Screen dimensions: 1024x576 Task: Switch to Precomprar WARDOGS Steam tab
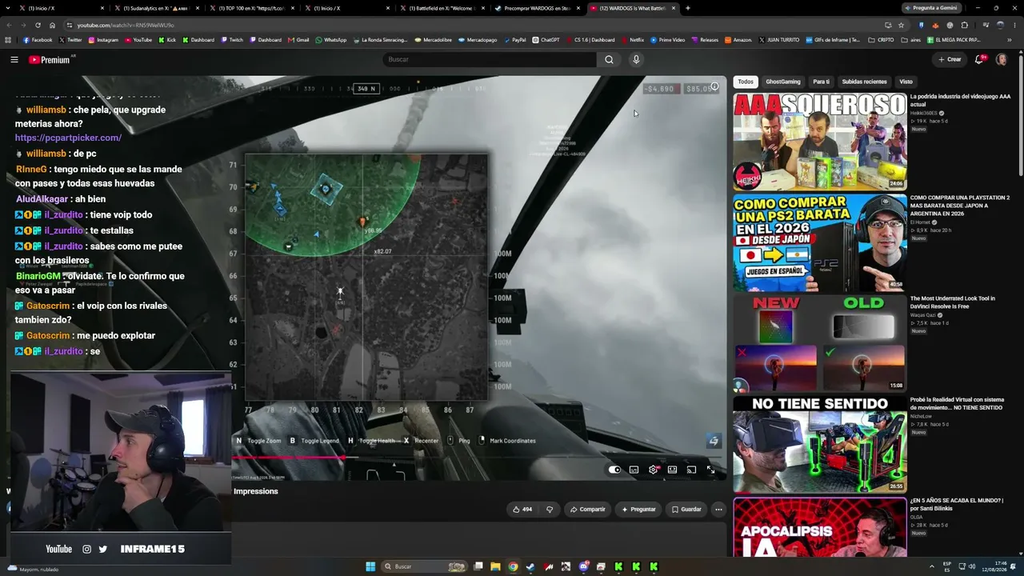(x=537, y=8)
